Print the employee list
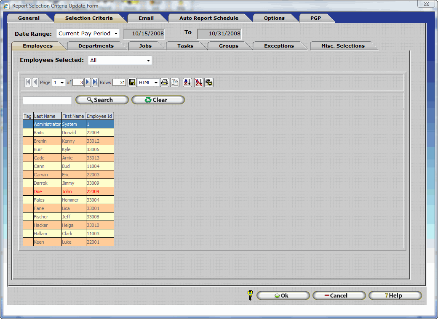This screenshot has height=319, width=438. 165,82
